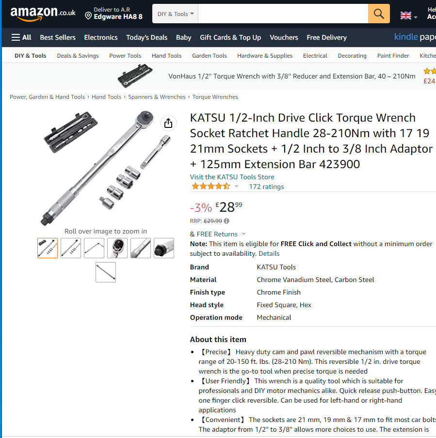Click the orange search magnifier button
The width and height of the screenshot is (436, 438).
click(x=379, y=14)
